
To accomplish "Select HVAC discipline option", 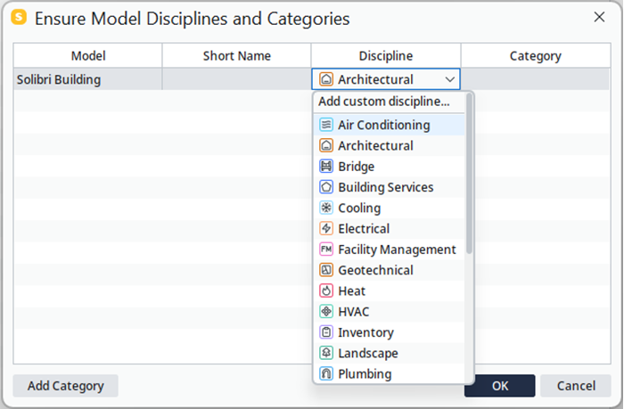I will coord(390,312).
